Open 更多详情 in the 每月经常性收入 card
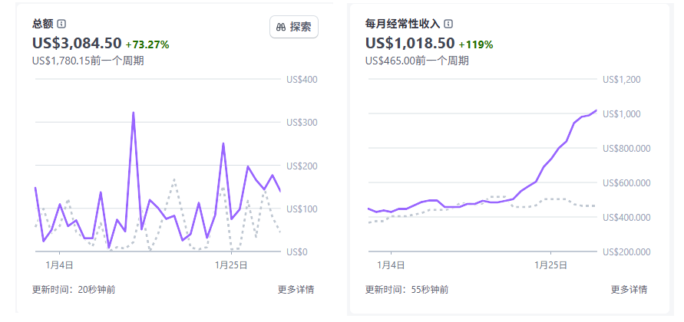Image resolution: width=684 pixels, height=322 pixels. [629, 289]
